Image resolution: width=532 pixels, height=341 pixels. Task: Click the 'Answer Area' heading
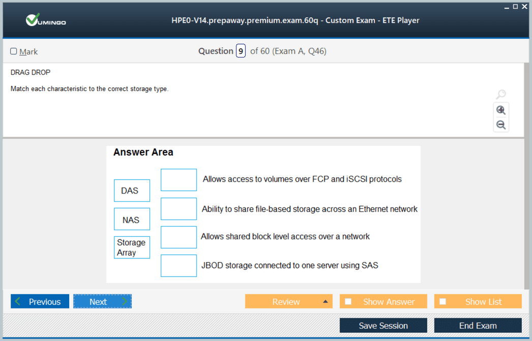coord(143,152)
